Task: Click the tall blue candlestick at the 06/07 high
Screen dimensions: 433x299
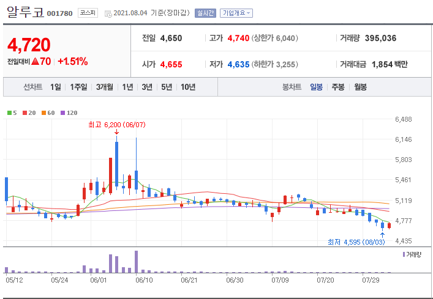Action: pyautogui.click(x=117, y=164)
